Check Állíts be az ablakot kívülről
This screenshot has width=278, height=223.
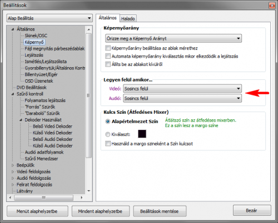click(108, 64)
